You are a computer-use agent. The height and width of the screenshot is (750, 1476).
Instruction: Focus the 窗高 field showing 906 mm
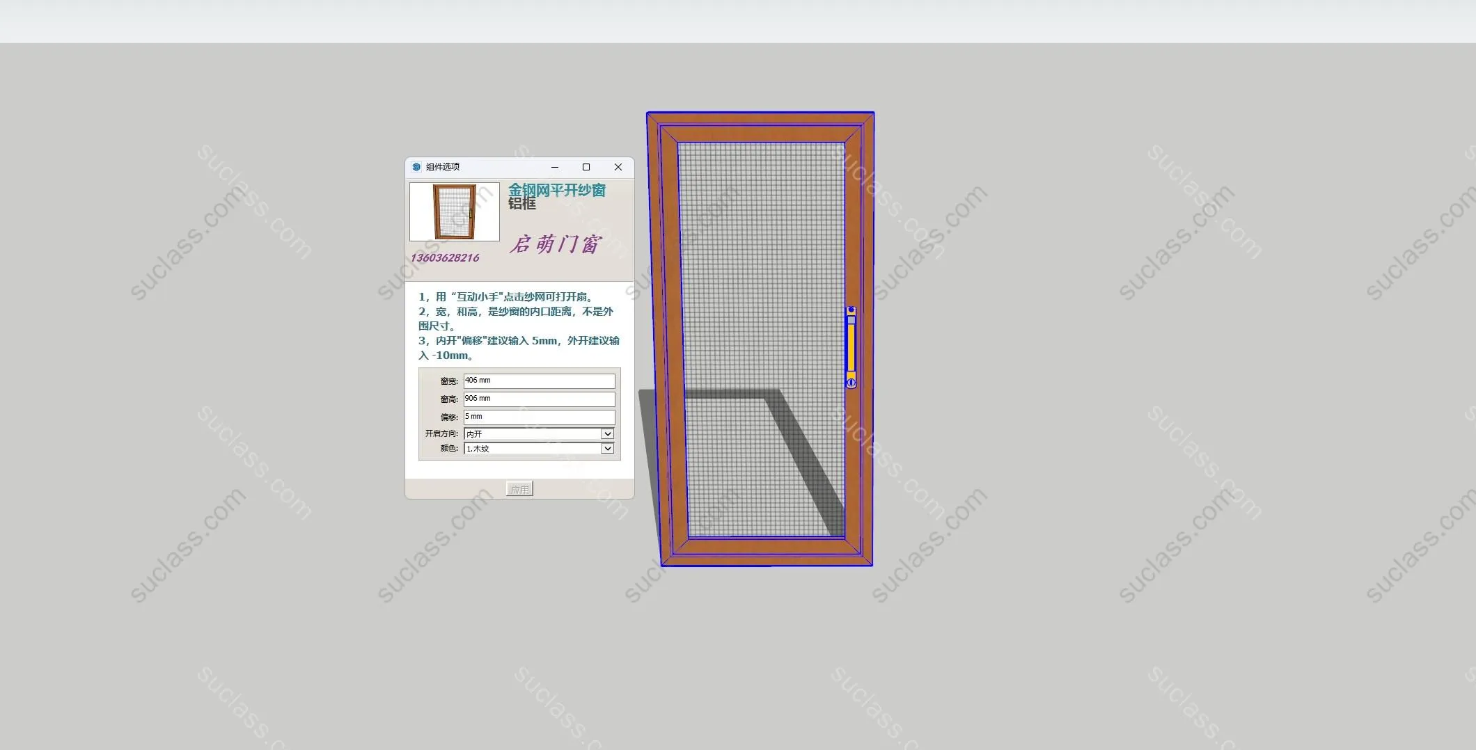(539, 399)
